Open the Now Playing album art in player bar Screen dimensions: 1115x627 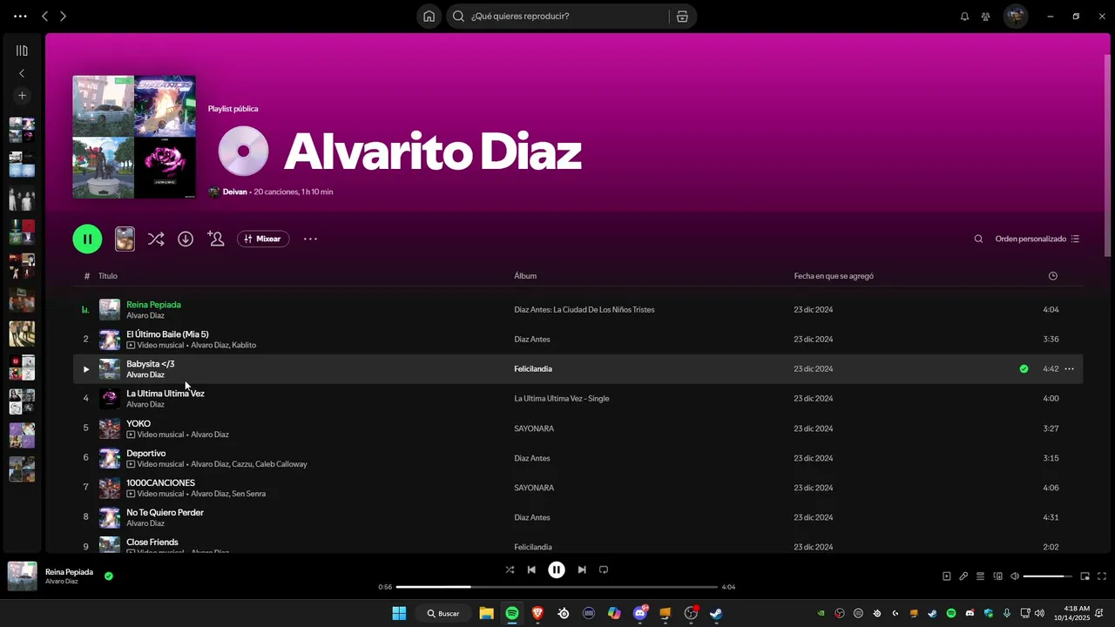23,576
